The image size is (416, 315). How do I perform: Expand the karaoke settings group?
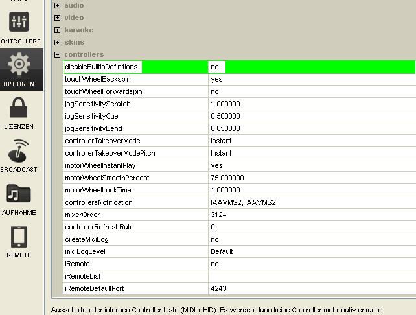coord(58,30)
